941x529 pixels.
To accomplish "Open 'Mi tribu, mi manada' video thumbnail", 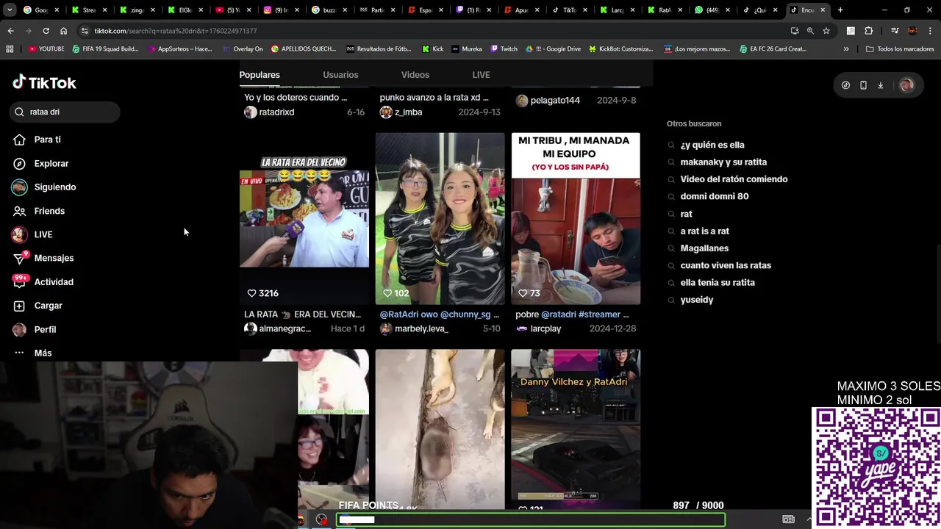I will pos(576,218).
